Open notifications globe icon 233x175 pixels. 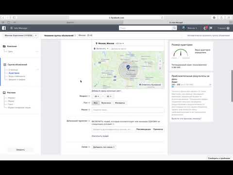[205, 28]
